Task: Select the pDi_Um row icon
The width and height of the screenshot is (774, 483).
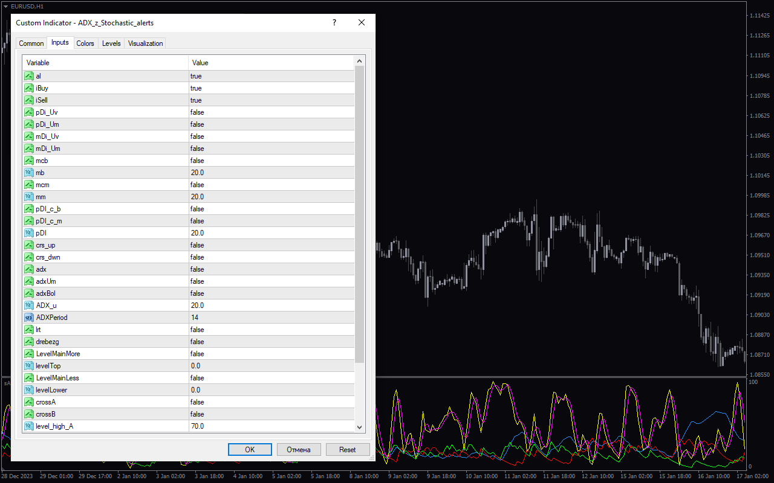Action: click(x=29, y=124)
